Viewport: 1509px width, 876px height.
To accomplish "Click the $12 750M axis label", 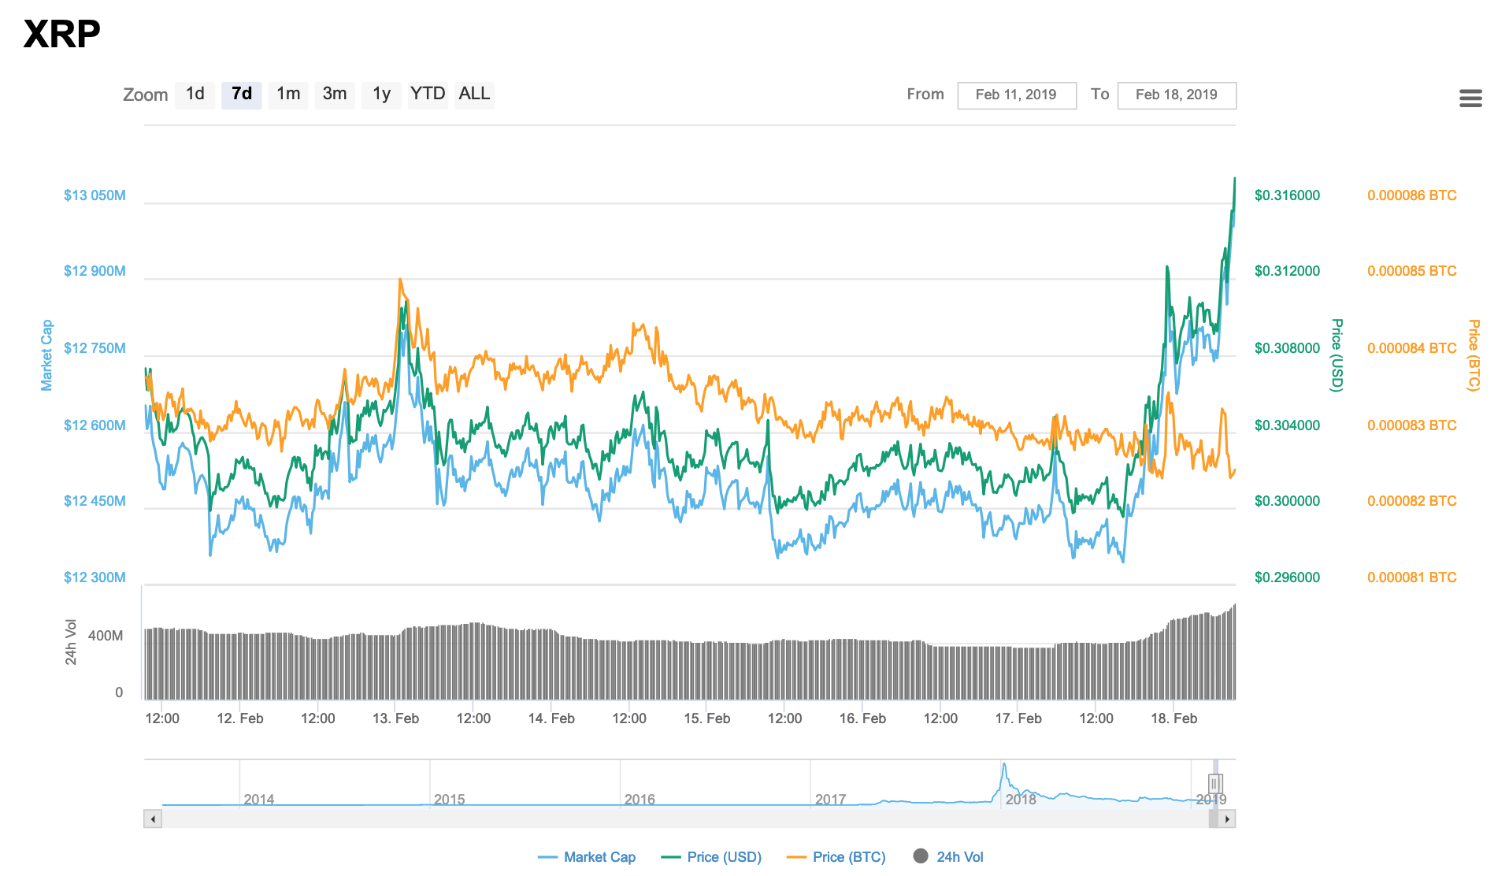I will (x=95, y=348).
